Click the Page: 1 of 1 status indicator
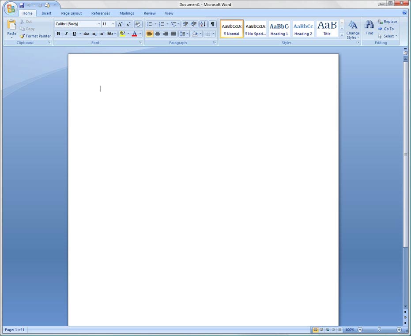411x336 pixels. 15,330
